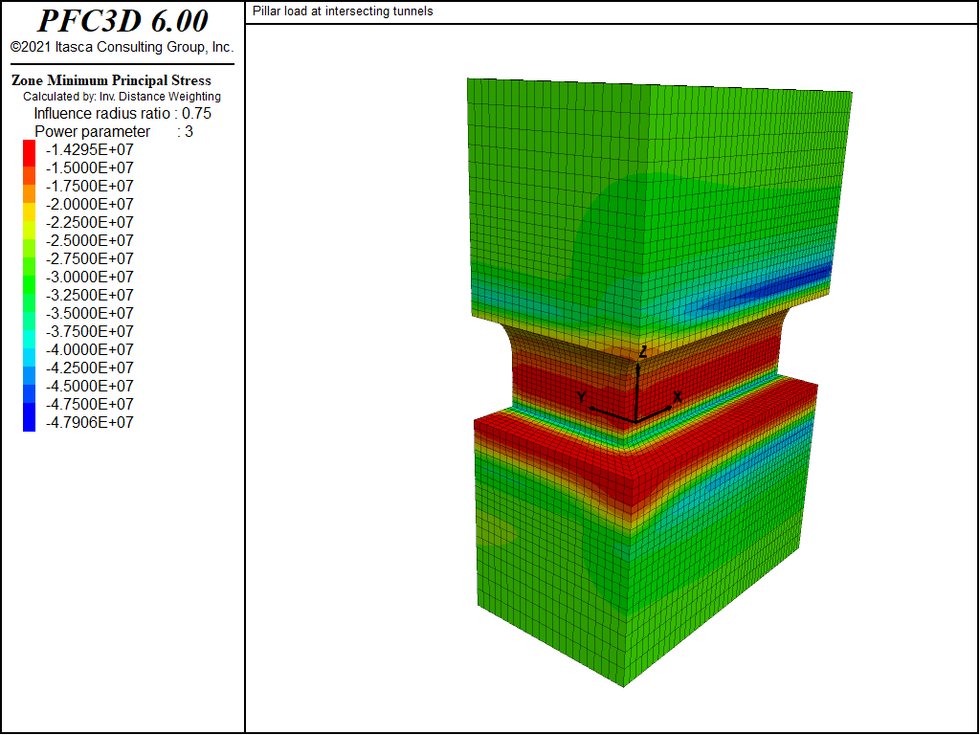The width and height of the screenshot is (980, 735).
Task: Select the legend value -2.5000E+07
Action: point(89,240)
